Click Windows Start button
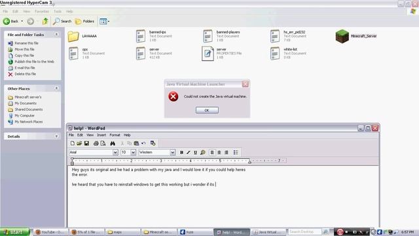Image resolution: width=419 pixels, height=236 pixels. pos(15,232)
